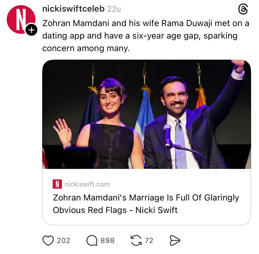259x254 pixels.
Task: View the 72 reposts count
Action: tap(149, 241)
